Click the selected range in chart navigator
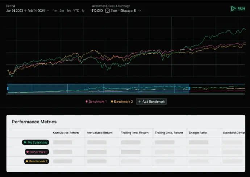This screenshot has width=250, height=177. (98, 88)
